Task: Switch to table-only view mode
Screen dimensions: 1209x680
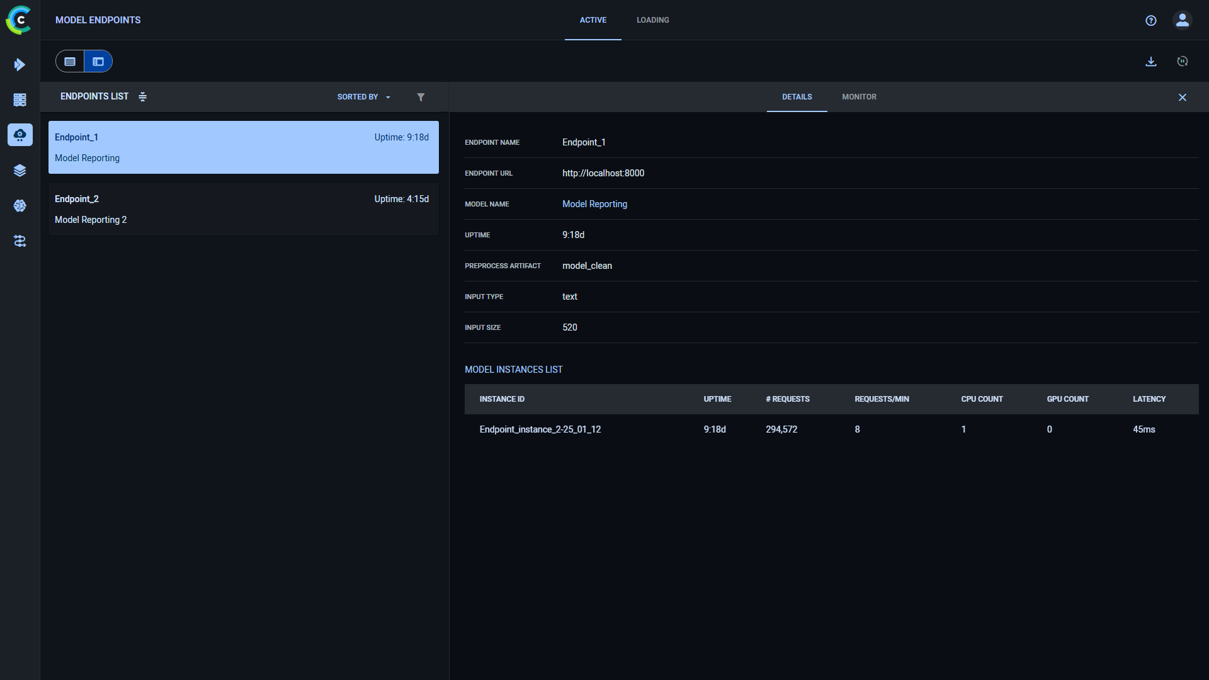Action: pos(69,61)
